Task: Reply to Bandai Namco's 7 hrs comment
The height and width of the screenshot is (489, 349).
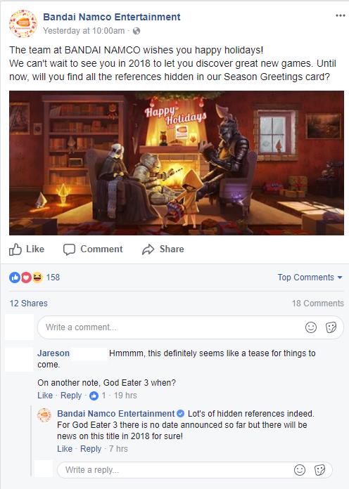Action: (x=91, y=449)
